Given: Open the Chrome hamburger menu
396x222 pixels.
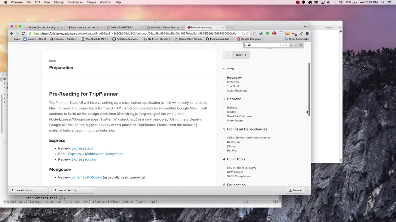Looking at the screenshot, I should point(307,33).
